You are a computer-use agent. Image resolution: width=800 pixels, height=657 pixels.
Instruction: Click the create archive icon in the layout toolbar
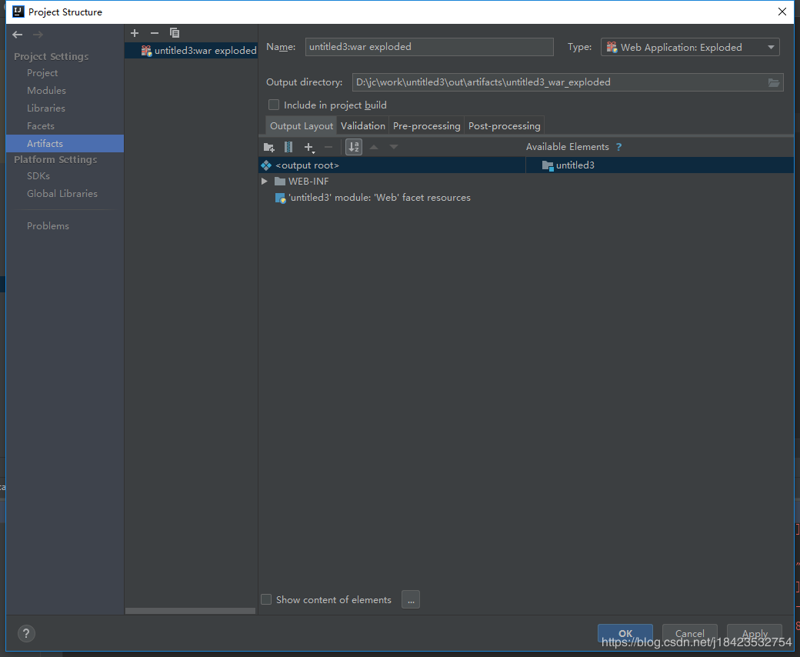pos(288,147)
